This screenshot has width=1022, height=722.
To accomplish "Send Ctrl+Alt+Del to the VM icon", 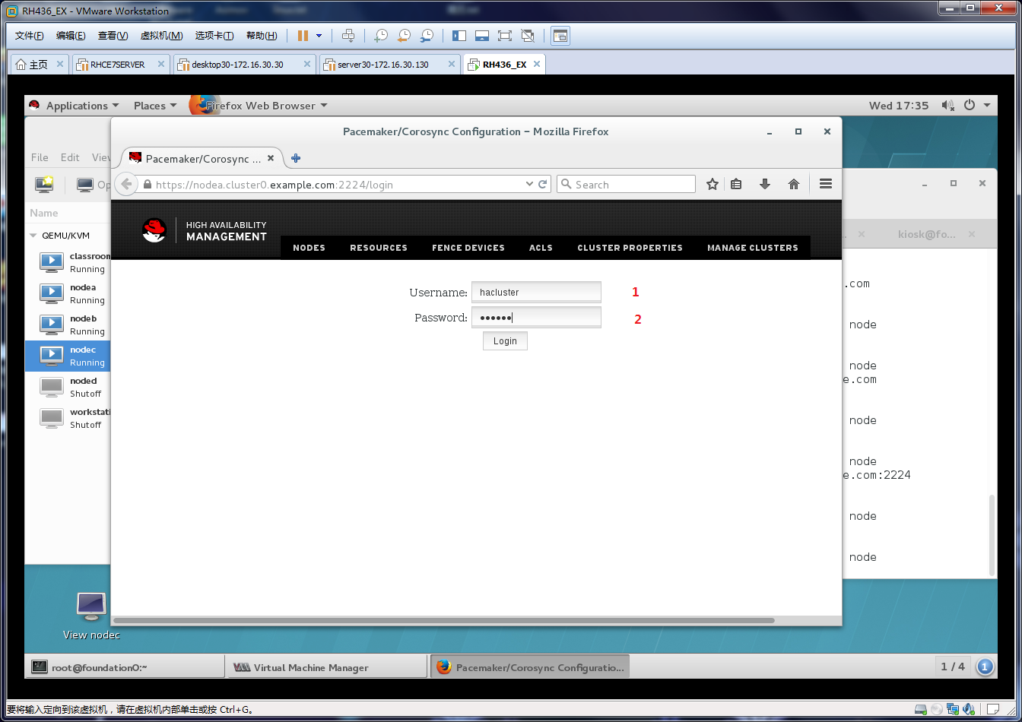I will (x=348, y=36).
